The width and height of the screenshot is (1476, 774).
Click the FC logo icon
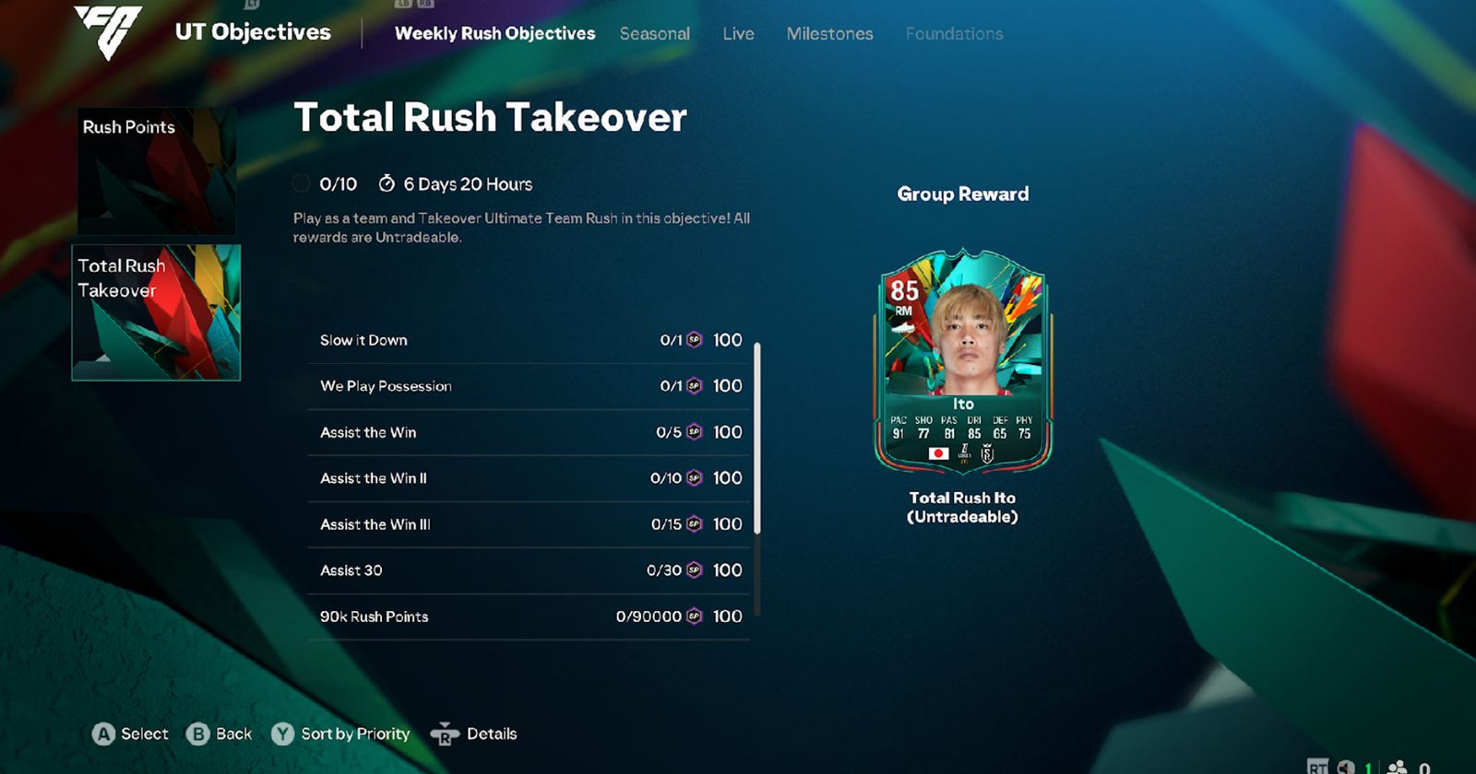(x=108, y=32)
